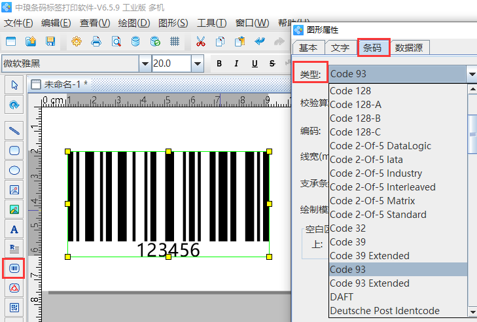Choose Deutsche Post Identcode
This screenshot has height=322, width=477.
[398, 311]
